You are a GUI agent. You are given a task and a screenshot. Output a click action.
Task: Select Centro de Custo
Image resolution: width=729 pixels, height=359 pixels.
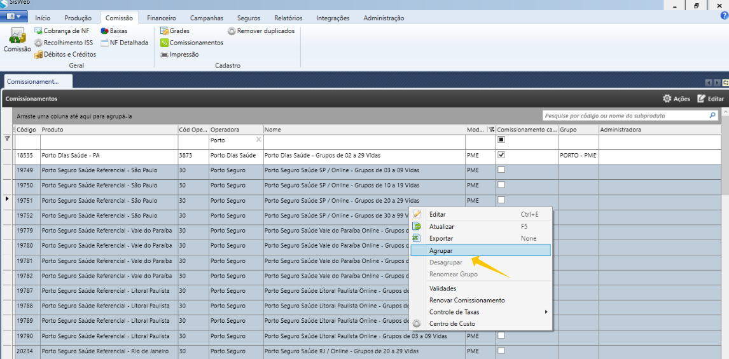(481, 323)
